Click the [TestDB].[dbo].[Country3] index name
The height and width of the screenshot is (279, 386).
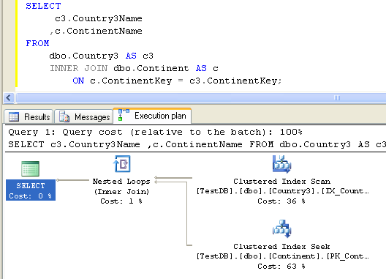283,191
